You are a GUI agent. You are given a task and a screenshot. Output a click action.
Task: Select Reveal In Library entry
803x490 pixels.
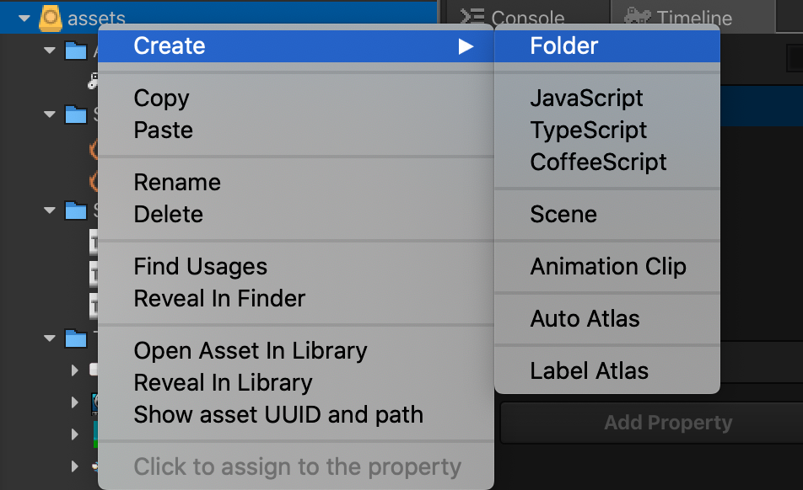[295, 383]
